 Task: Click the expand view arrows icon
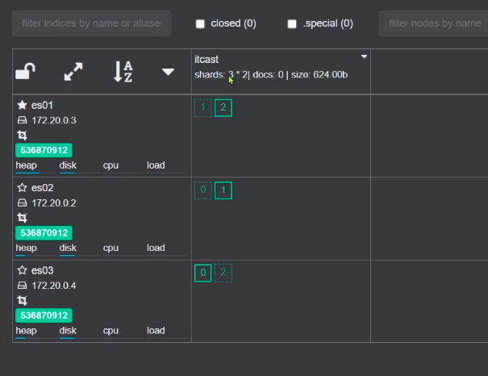pos(73,72)
